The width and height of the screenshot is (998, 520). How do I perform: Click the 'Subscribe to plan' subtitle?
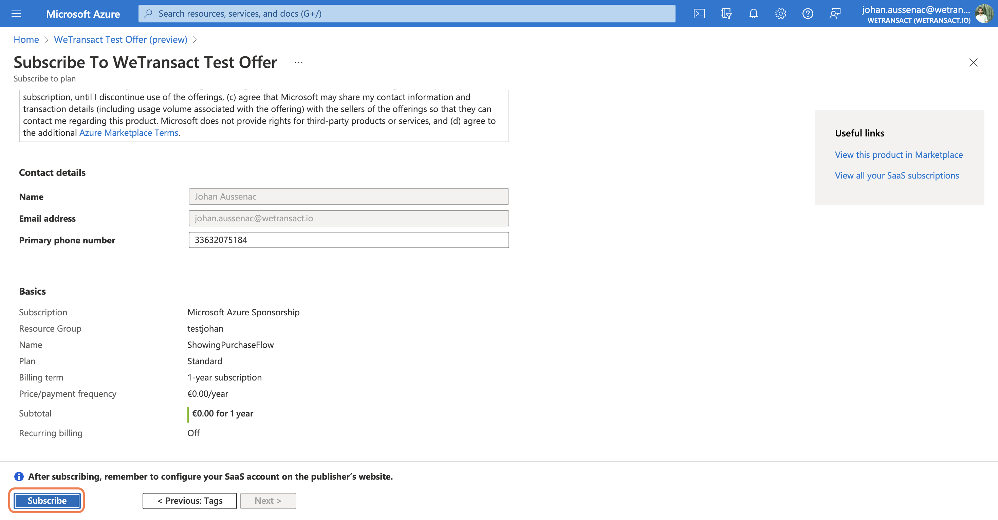pos(44,79)
